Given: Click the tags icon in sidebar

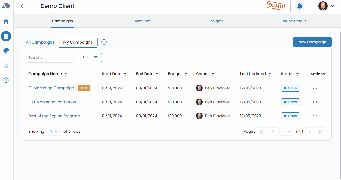Looking at the screenshot, I should [x=6, y=51].
